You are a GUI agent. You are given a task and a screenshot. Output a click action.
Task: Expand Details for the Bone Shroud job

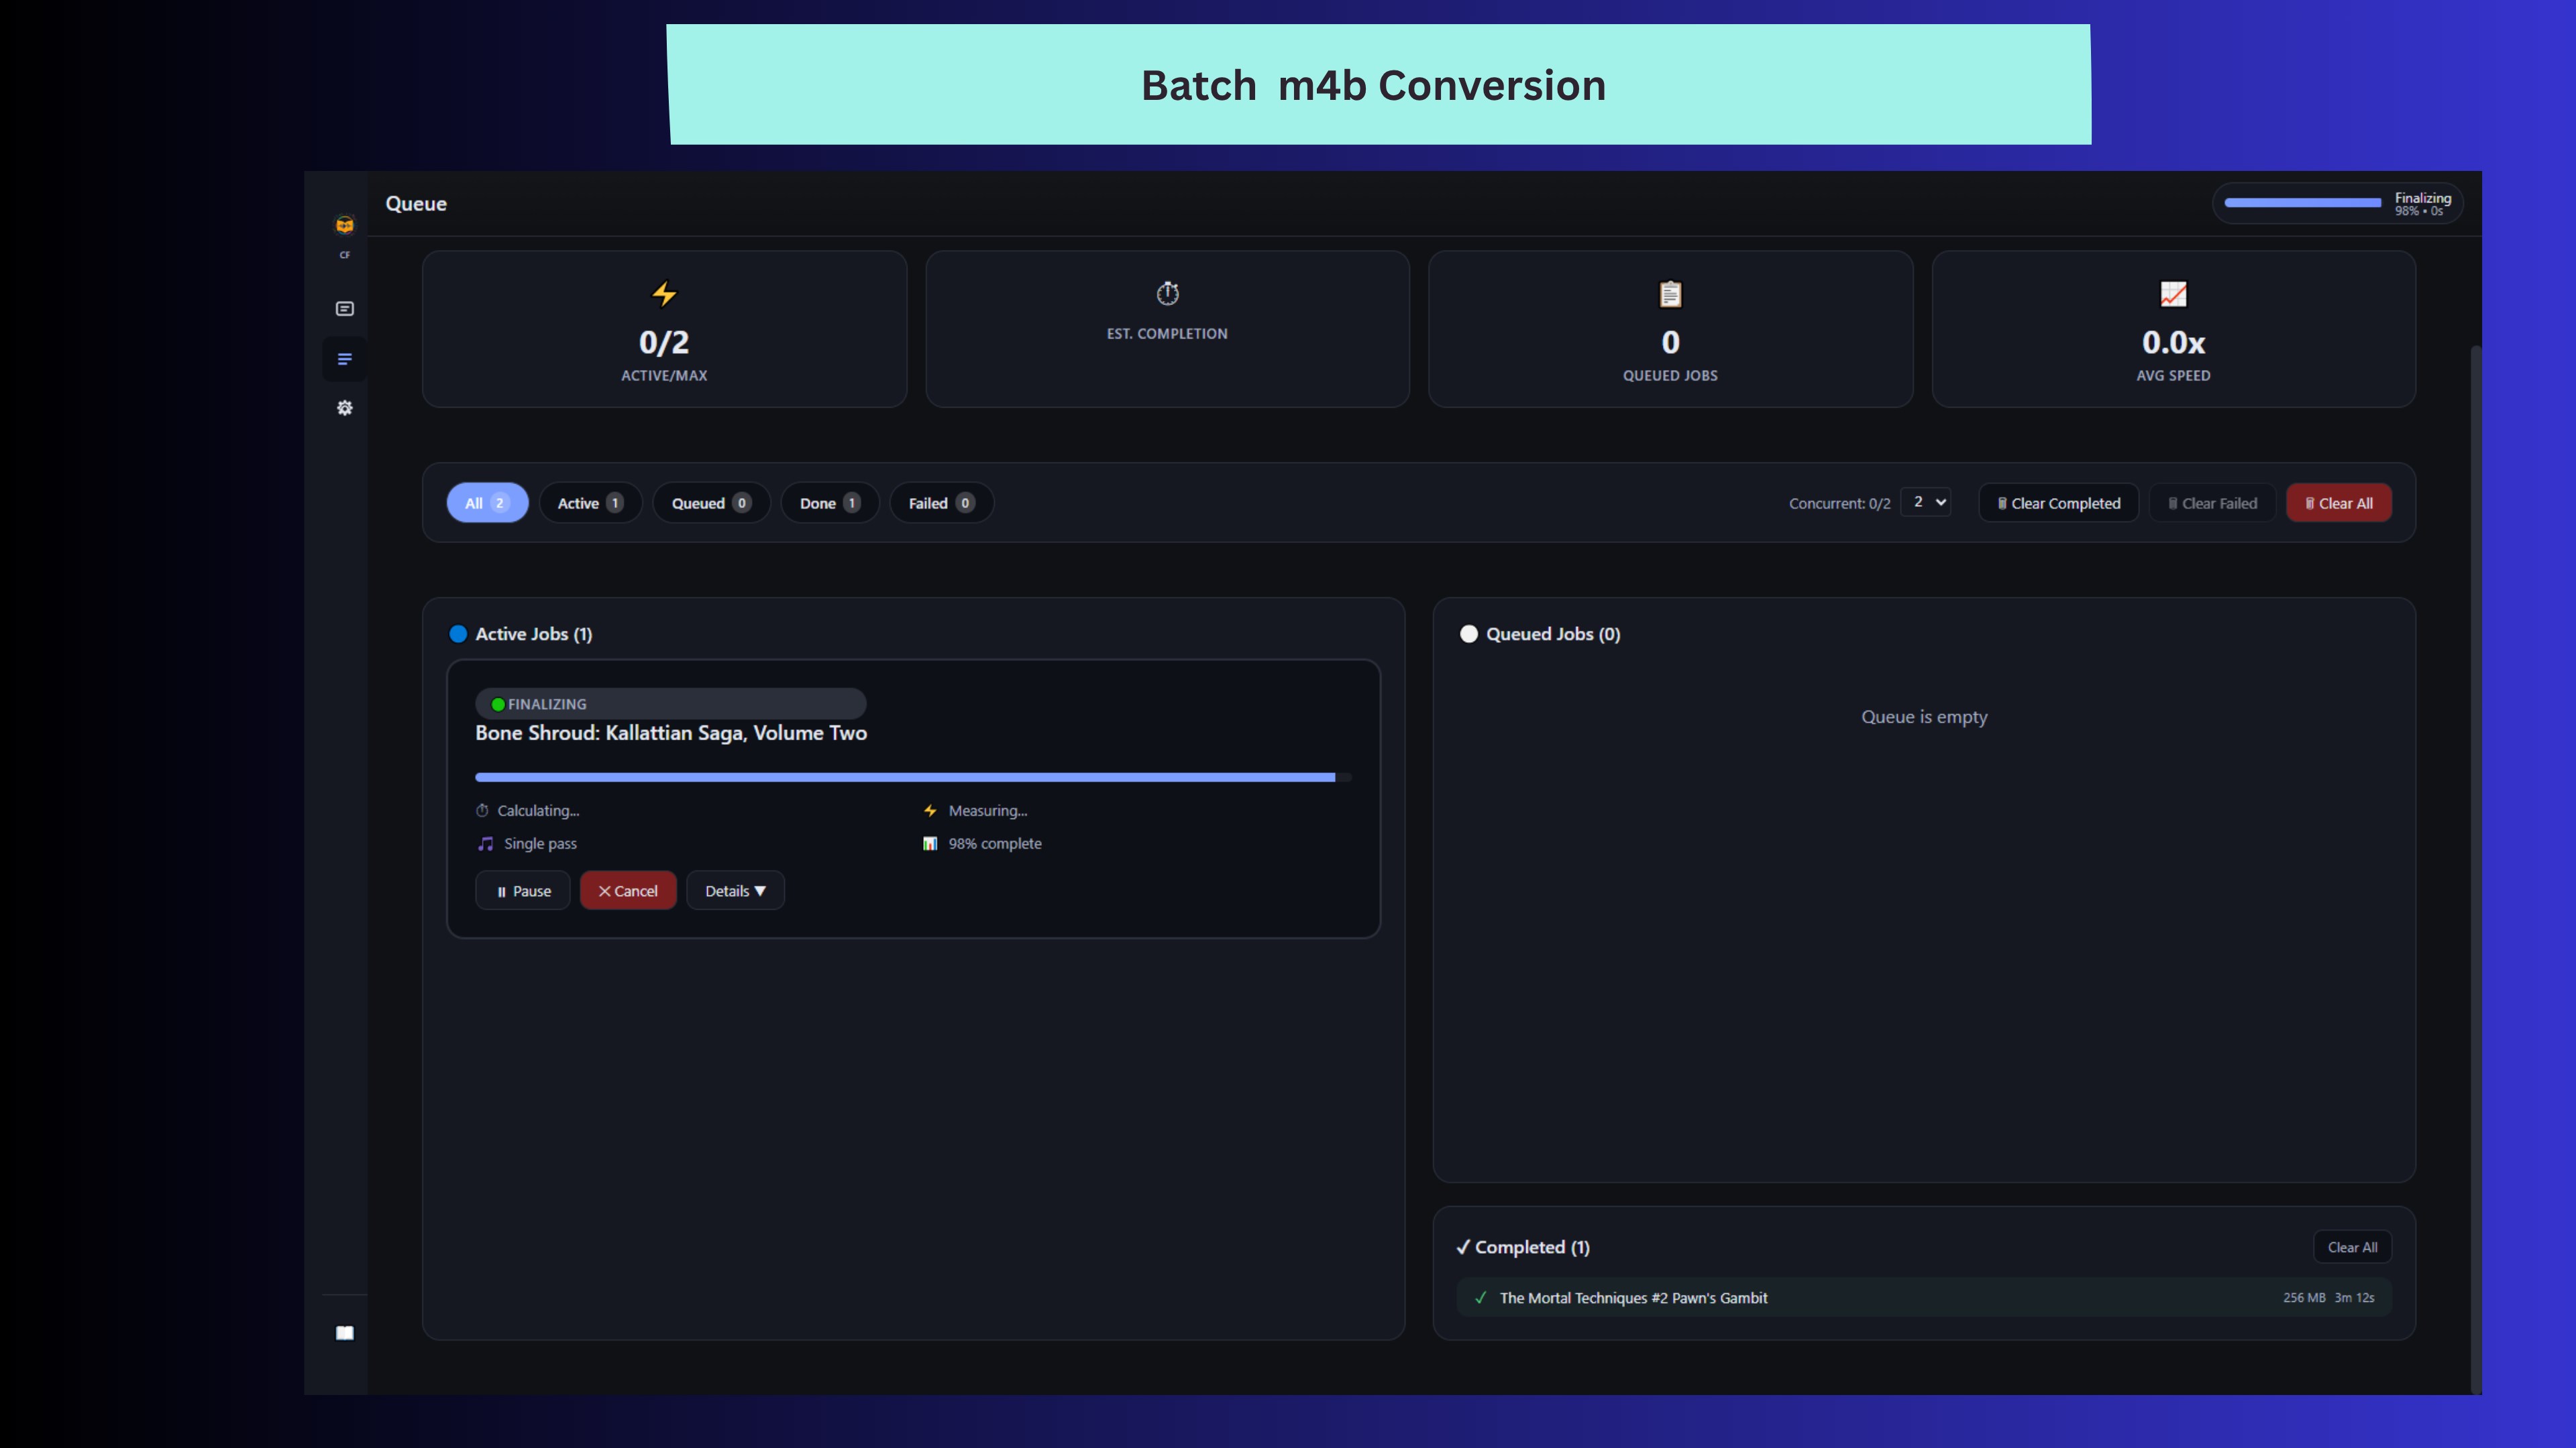click(x=735, y=890)
